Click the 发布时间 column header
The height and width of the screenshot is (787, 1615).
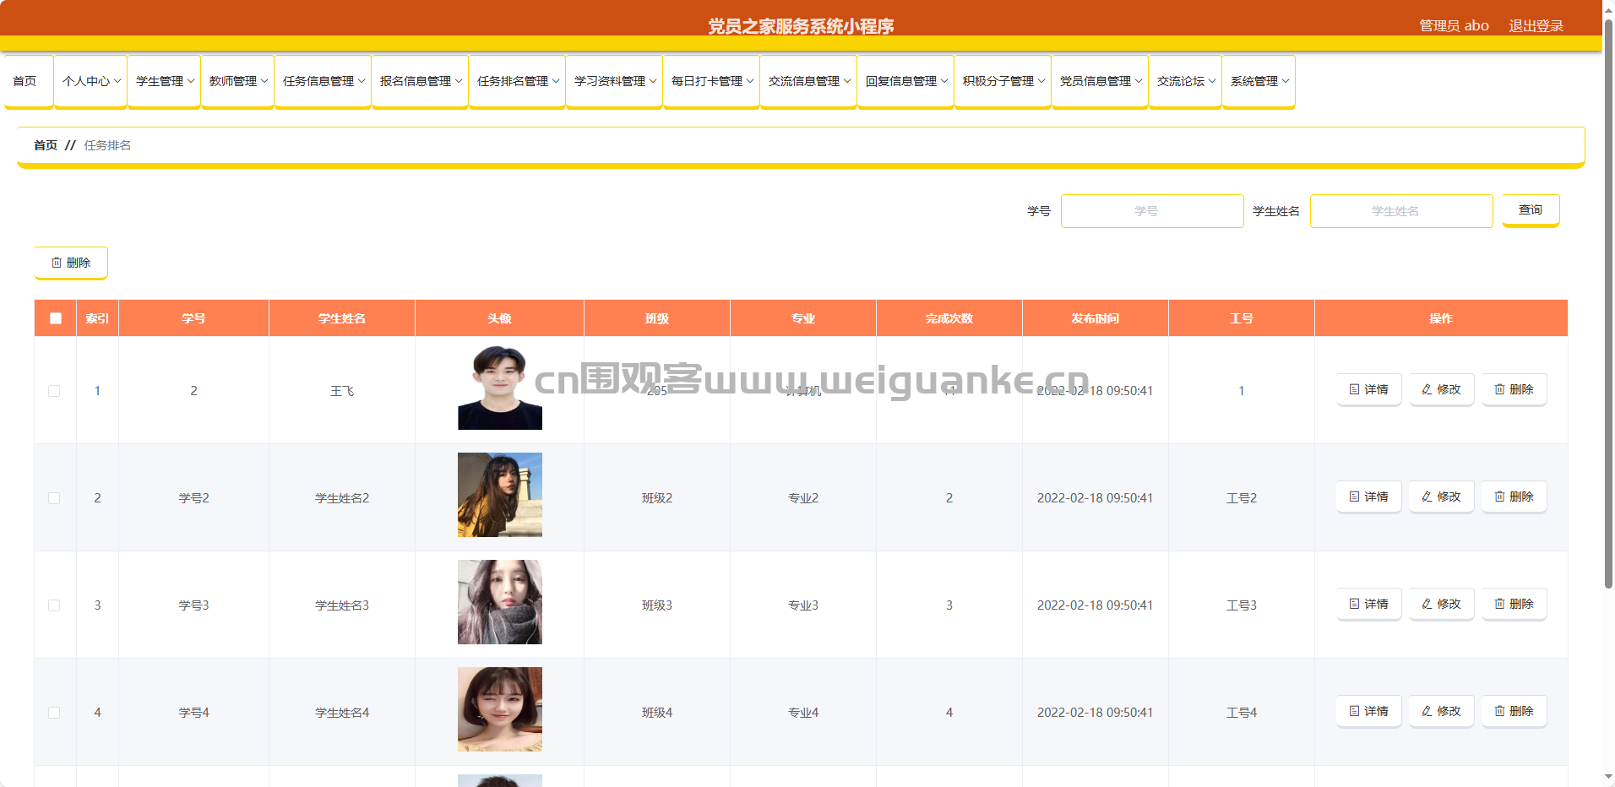[x=1096, y=318]
